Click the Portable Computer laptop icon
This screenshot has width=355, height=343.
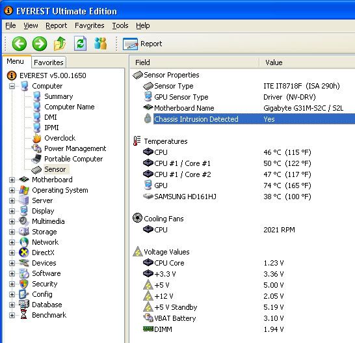tap(36, 159)
